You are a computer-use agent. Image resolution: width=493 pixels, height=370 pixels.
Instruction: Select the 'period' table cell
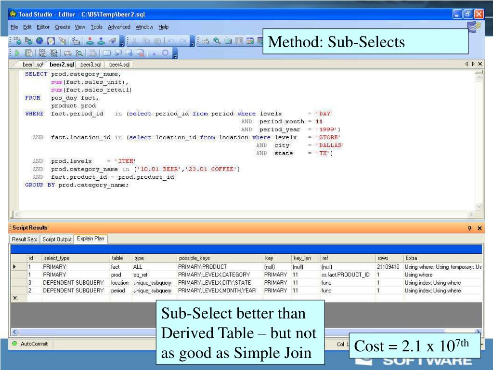(121, 291)
